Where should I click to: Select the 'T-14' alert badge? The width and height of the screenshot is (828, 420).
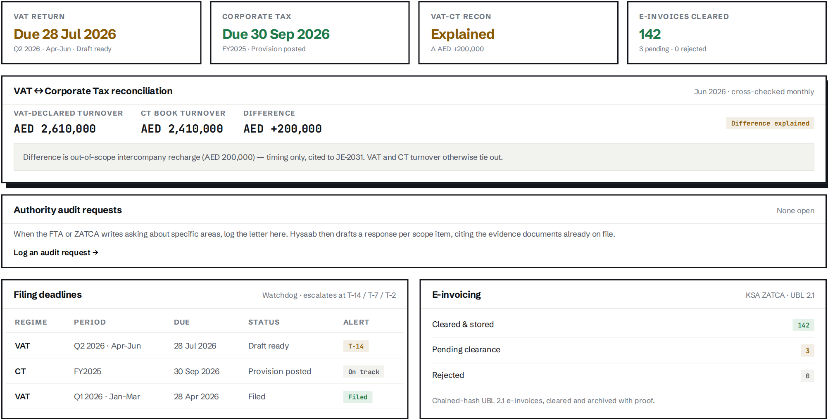point(356,346)
